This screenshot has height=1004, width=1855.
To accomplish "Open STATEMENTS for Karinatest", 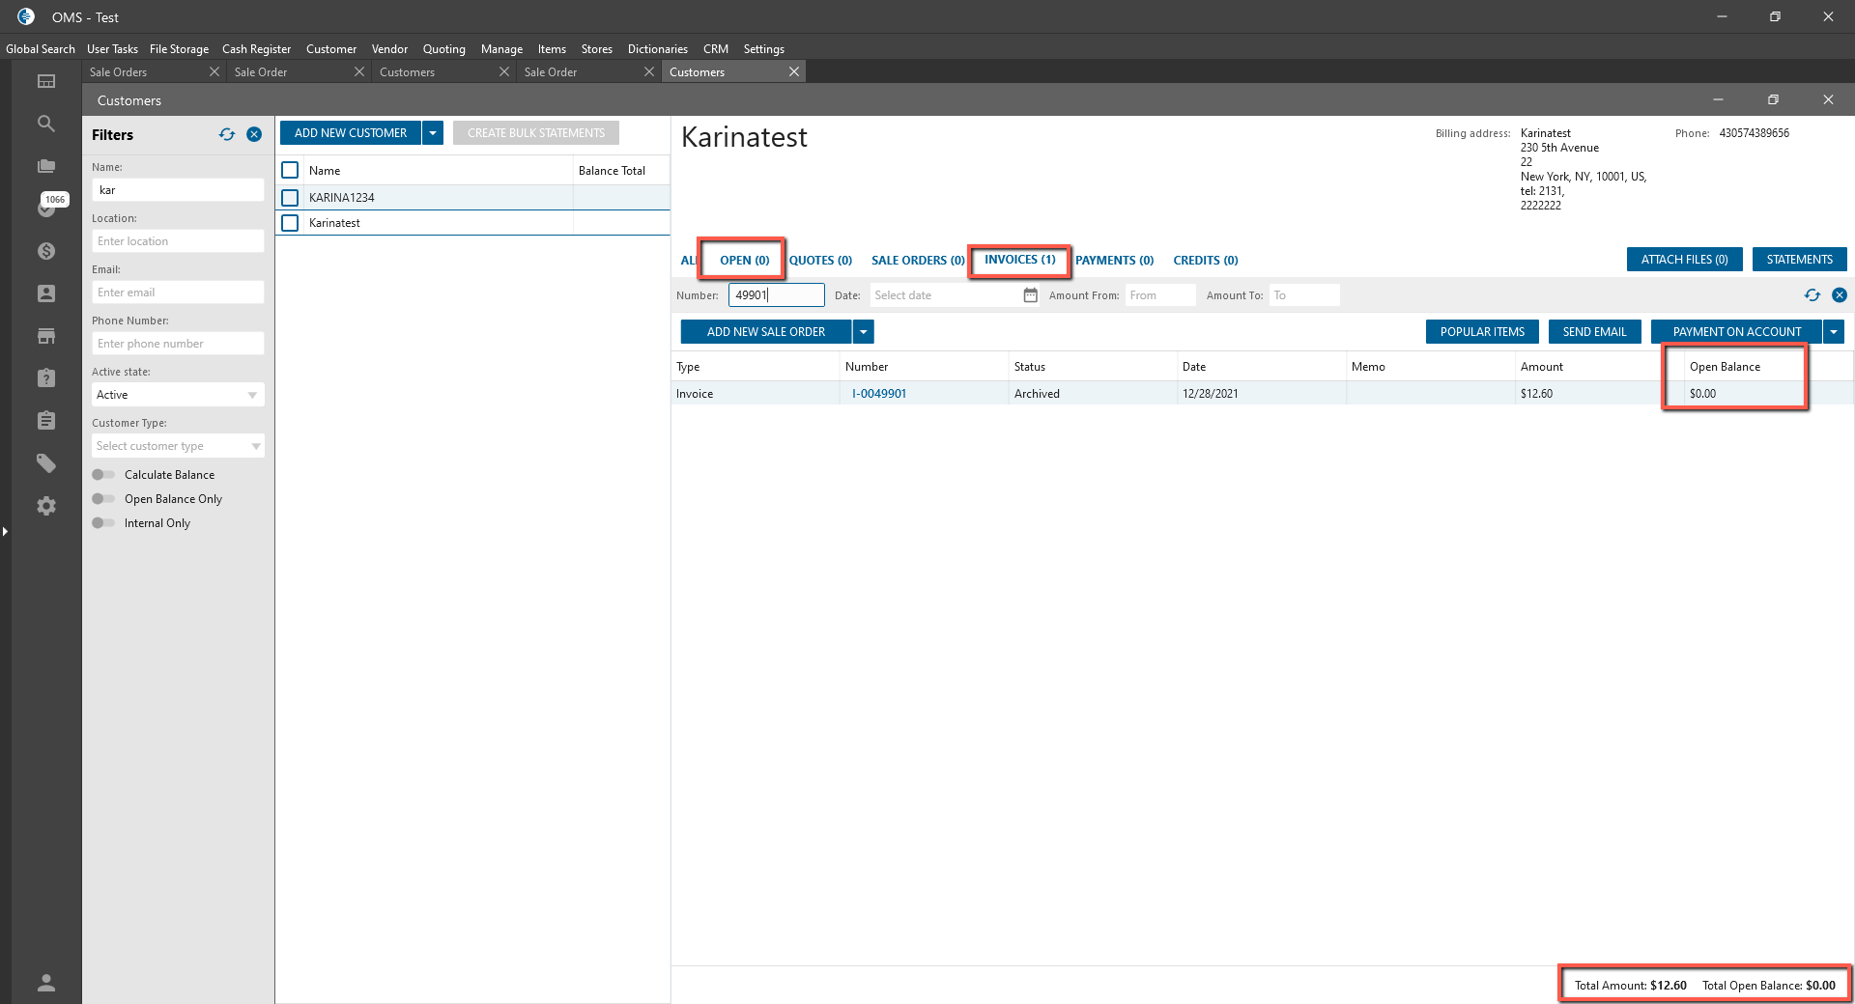I will (1800, 260).
